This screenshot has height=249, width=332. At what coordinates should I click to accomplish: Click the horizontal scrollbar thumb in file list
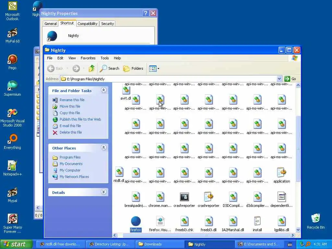(x=207, y=235)
